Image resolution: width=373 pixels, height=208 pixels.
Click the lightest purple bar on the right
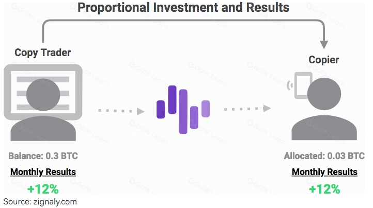pos(206,109)
